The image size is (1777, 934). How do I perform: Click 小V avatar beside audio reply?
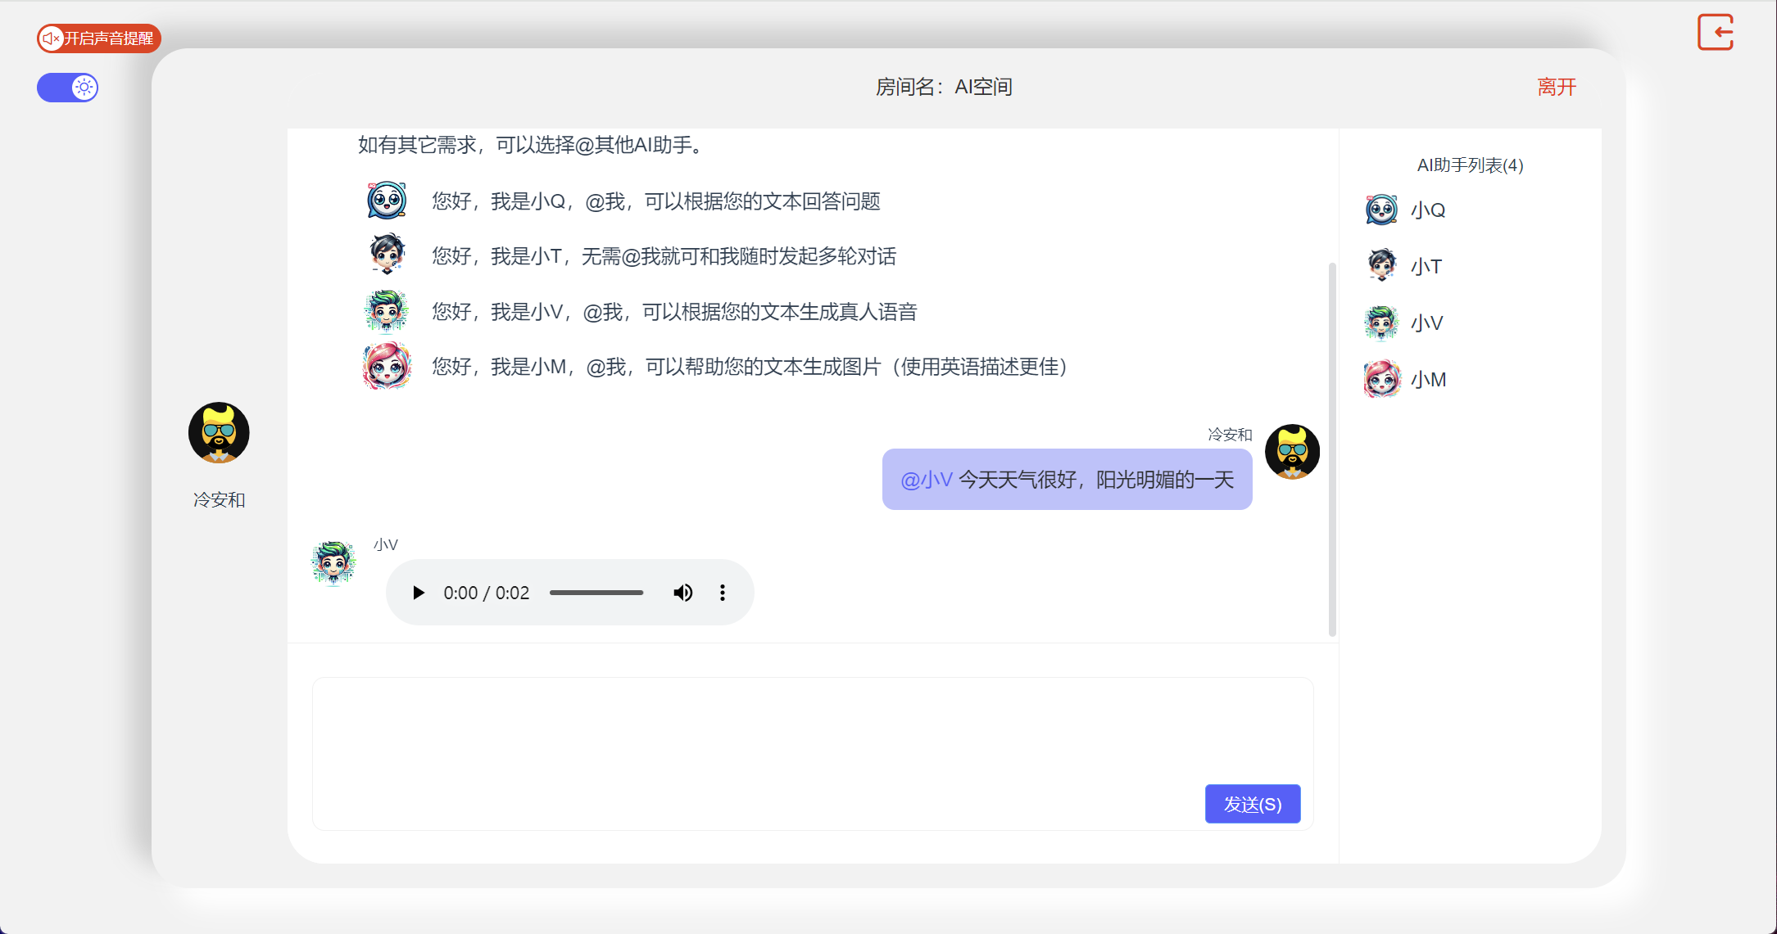(x=334, y=563)
